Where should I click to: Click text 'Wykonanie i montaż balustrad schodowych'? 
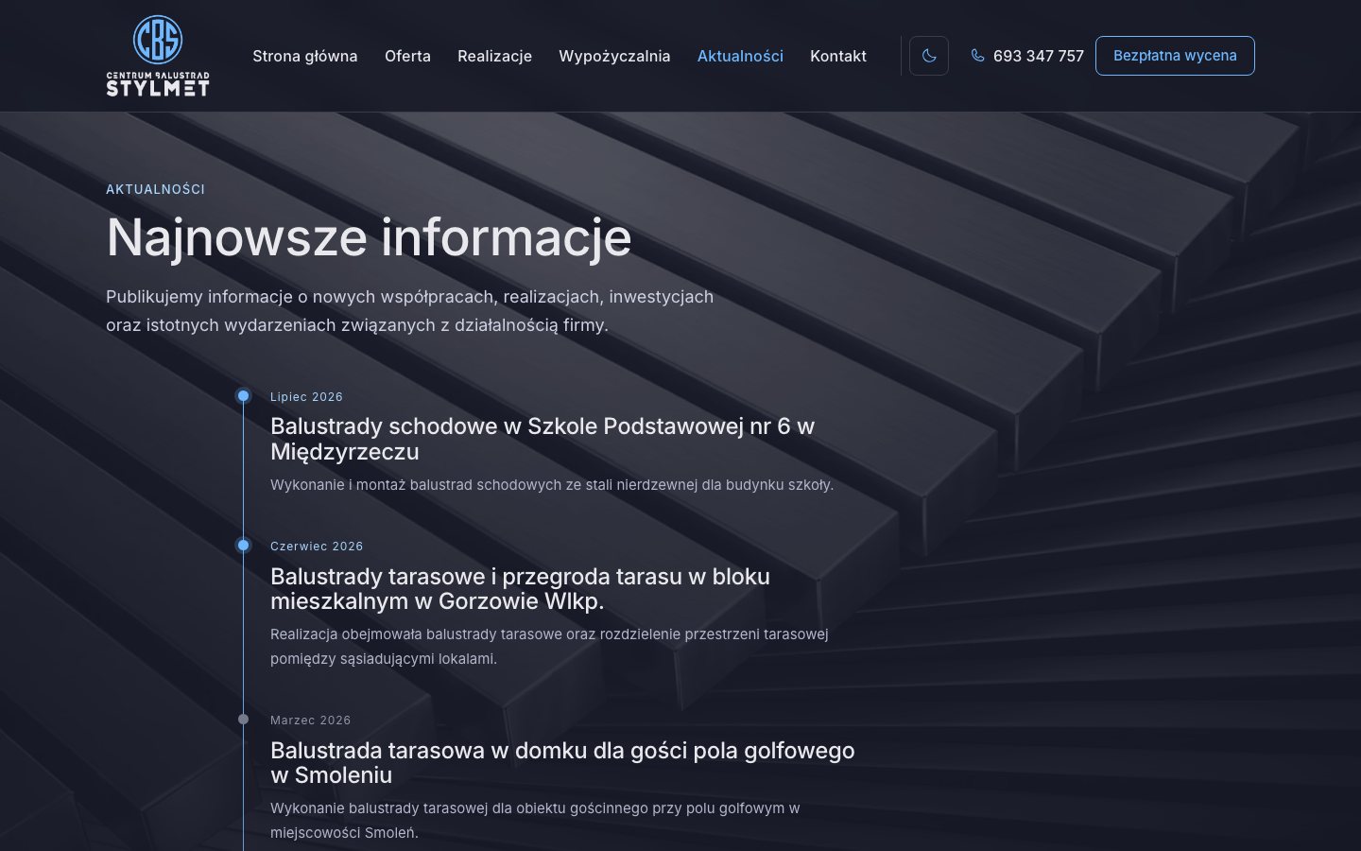pos(552,485)
